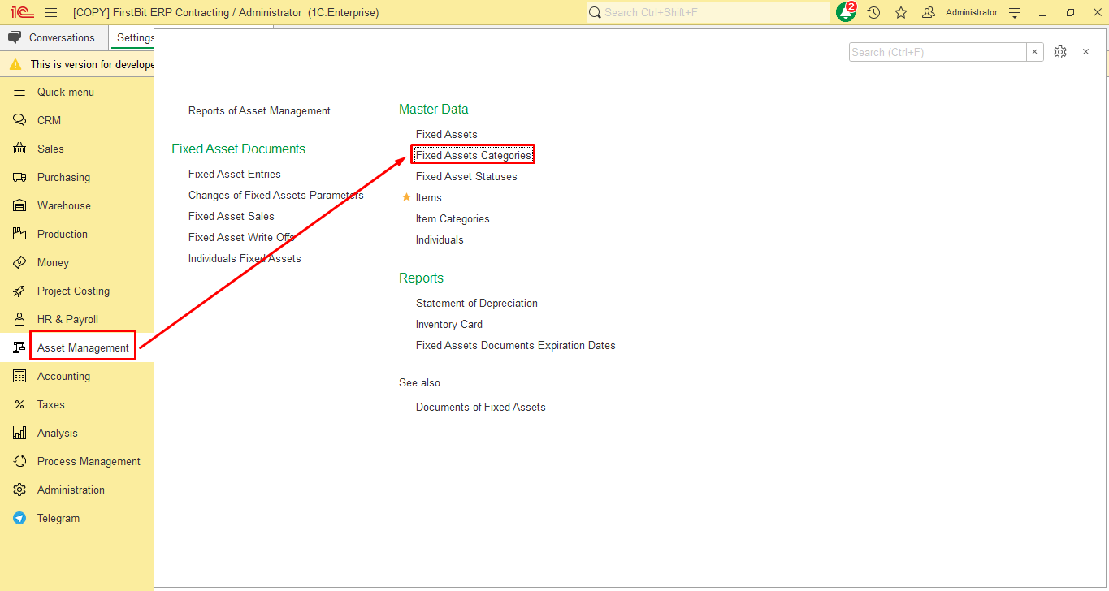Open the service settings dropdown menu

coord(1015,13)
